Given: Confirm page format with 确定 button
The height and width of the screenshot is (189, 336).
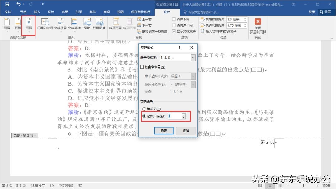Looking at the screenshot, I should tap(164, 130).
